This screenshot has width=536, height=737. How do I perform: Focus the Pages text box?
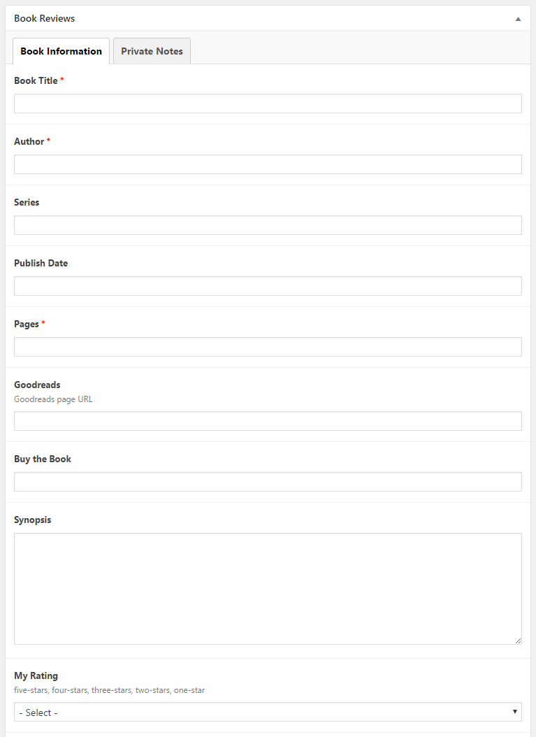click(x=268, y=347)
